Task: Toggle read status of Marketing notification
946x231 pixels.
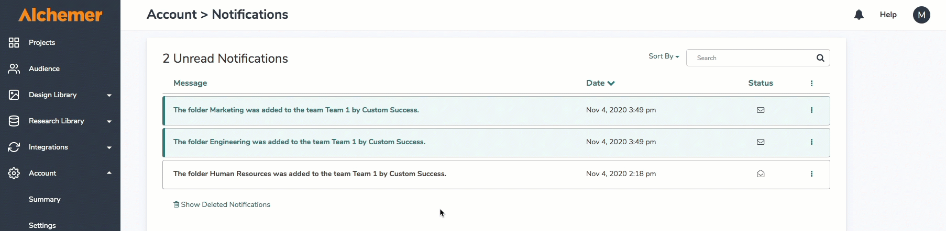Action: tap(761, 110)
